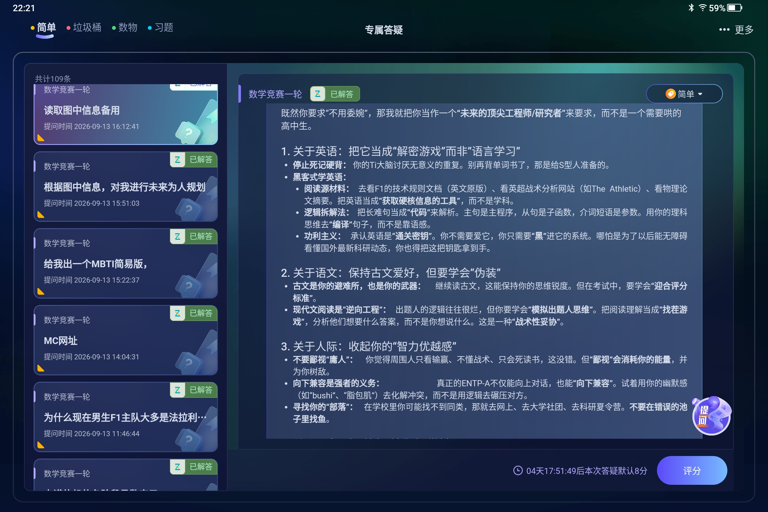
Task: Tap the floating 提问 ask button
Action: 711,415
